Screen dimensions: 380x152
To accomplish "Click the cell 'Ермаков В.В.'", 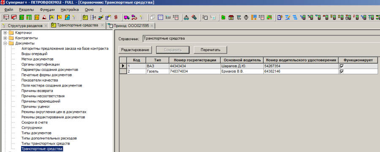I will (x=242, y=71).
